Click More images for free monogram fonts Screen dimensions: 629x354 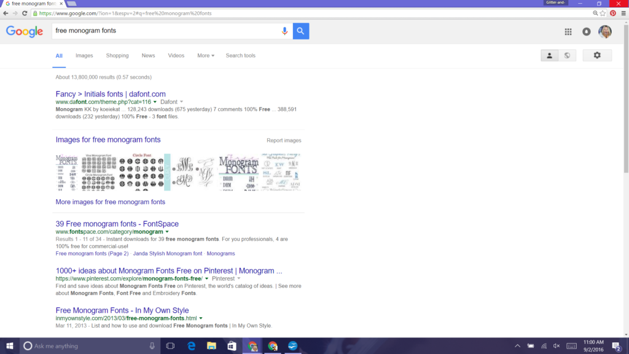pyautogui.click(x=111, y=202)
